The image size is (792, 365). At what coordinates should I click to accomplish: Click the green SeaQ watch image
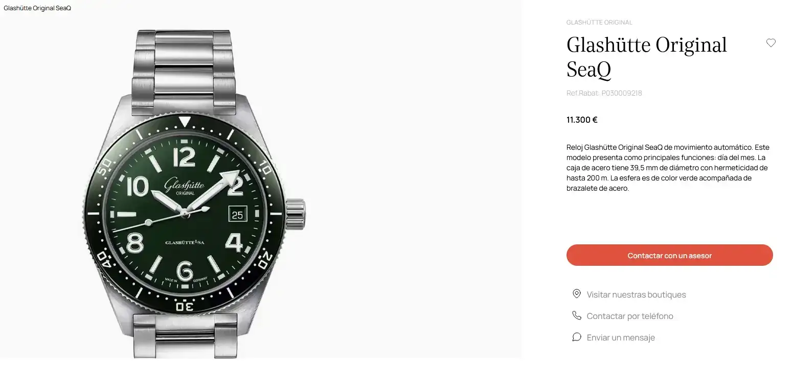coord(194,194)
